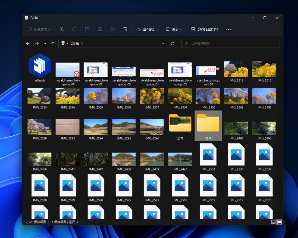
Task: Navigate back with the left arrow
Action: [x=28, y=43]
